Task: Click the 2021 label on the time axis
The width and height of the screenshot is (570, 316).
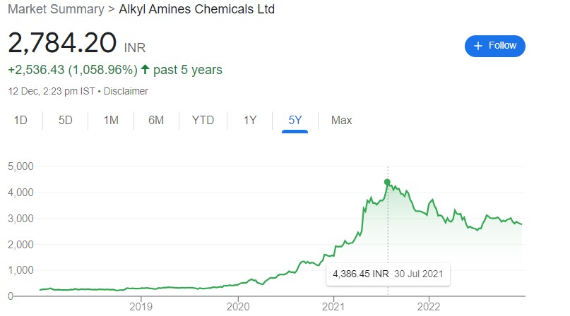Action: pos(333,307)
